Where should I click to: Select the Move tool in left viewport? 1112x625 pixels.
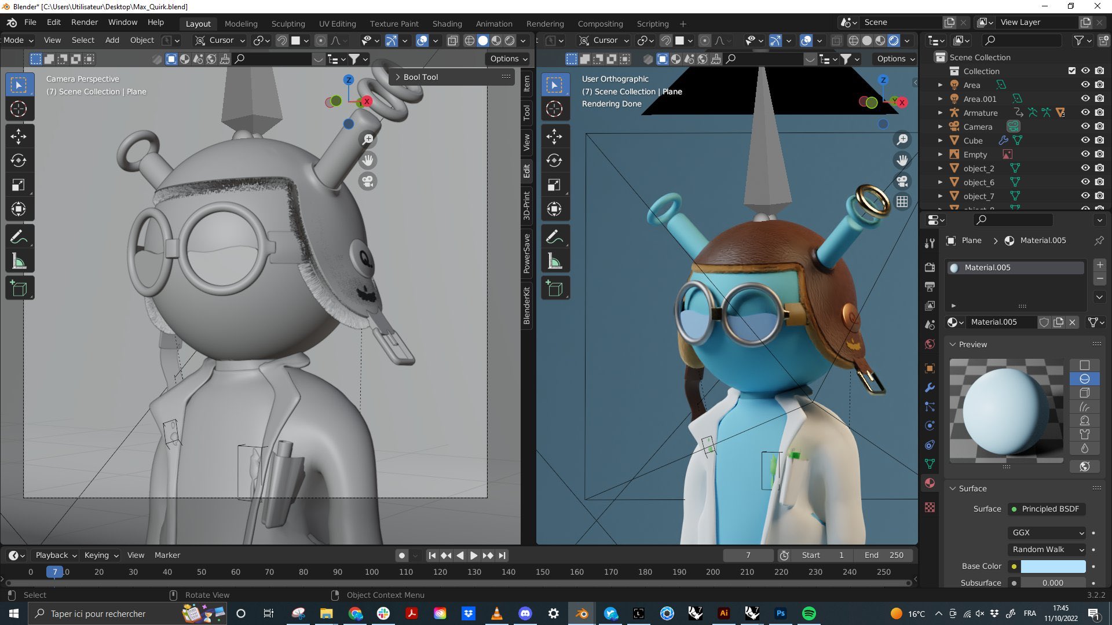(19, 137)
